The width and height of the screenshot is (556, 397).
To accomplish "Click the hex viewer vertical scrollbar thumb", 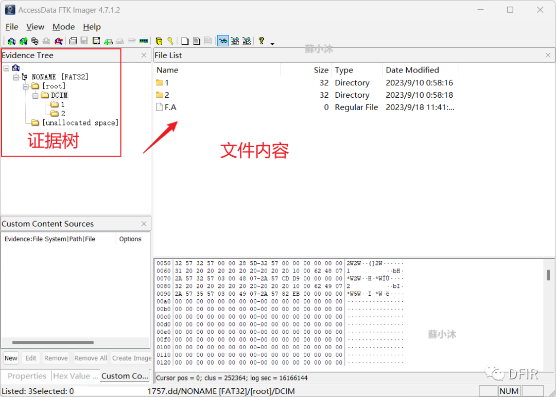I will (x=548, y=275).
